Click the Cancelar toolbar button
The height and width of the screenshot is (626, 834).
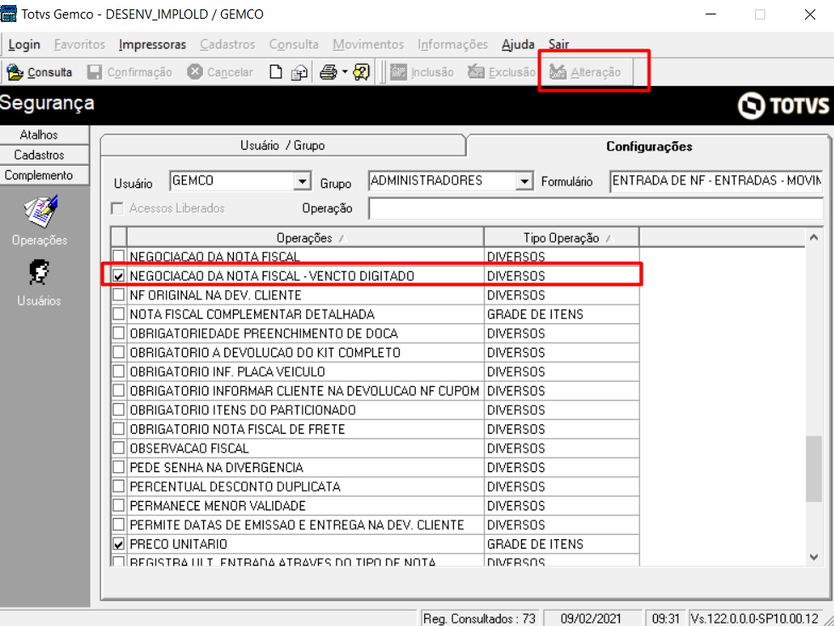point(220,71)
